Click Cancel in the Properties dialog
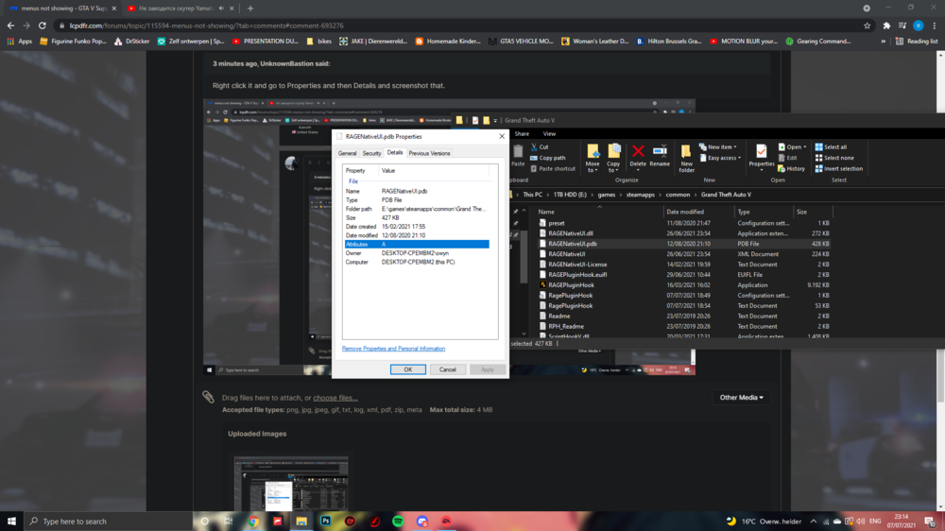Screen dimensions: 945x531 pos(448,369)
